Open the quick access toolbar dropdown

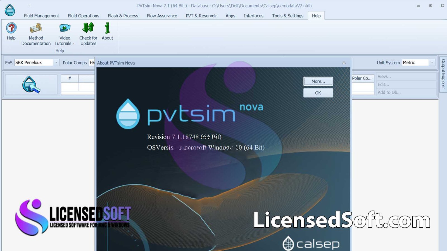30,6
